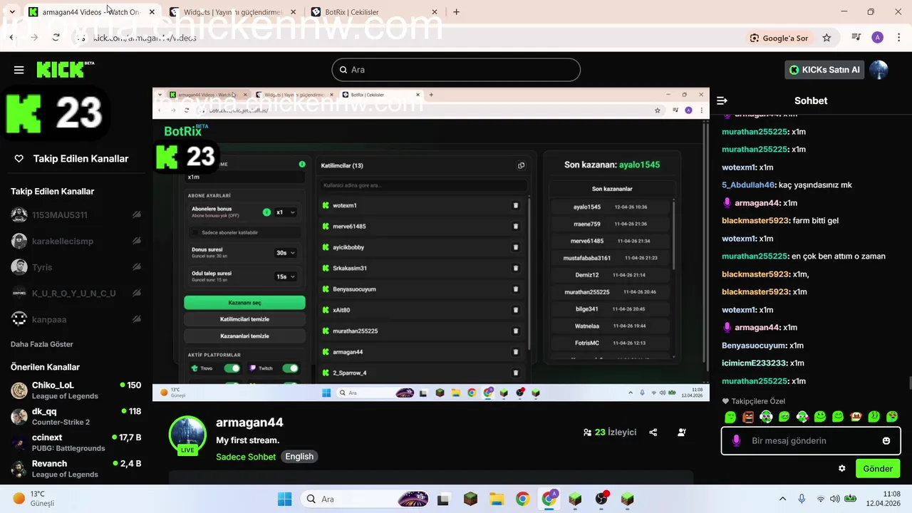Click the Gönder send button
This screenshot has width=912, height=513.
878,469
